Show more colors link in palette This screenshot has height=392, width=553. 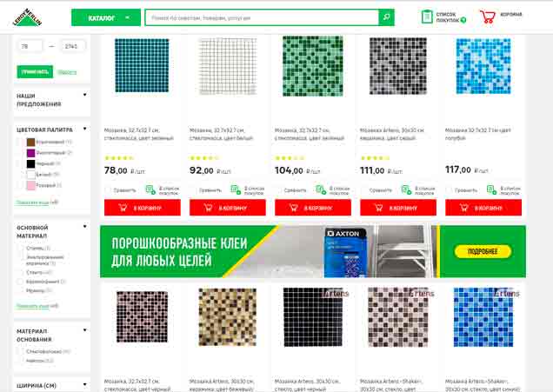(32, 203)
